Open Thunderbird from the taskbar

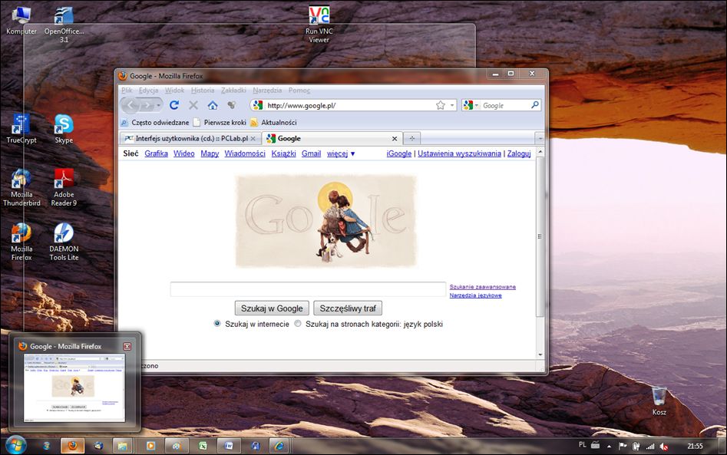98,446
